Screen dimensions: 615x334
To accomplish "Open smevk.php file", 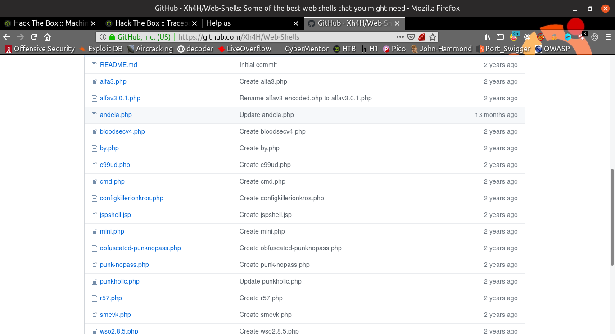I will pyautogui.click(x=115, y=315).
